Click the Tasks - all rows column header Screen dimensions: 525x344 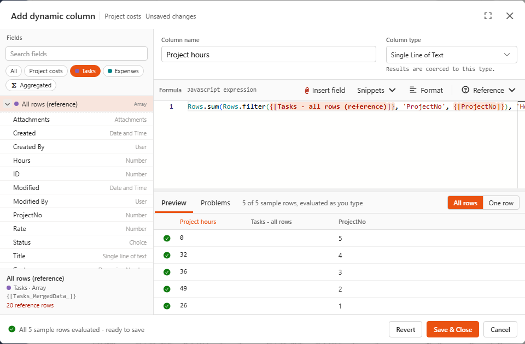coord(271,222)
